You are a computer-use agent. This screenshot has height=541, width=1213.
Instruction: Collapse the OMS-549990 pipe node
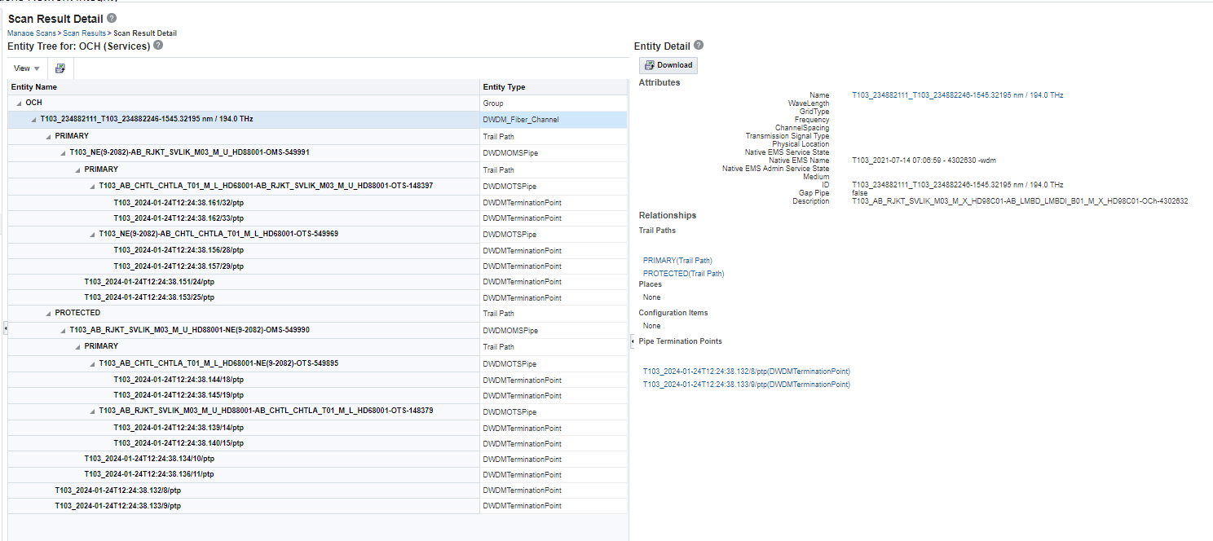pos(63,331)
